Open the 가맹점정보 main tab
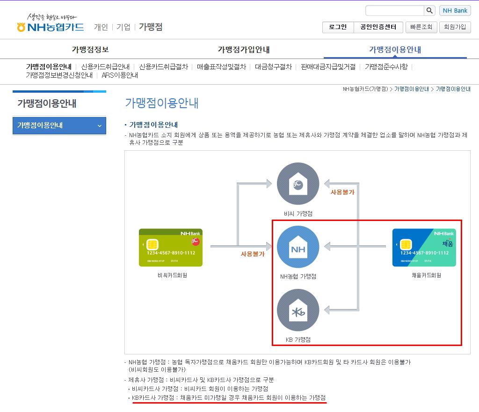 [x=90, y=50]
